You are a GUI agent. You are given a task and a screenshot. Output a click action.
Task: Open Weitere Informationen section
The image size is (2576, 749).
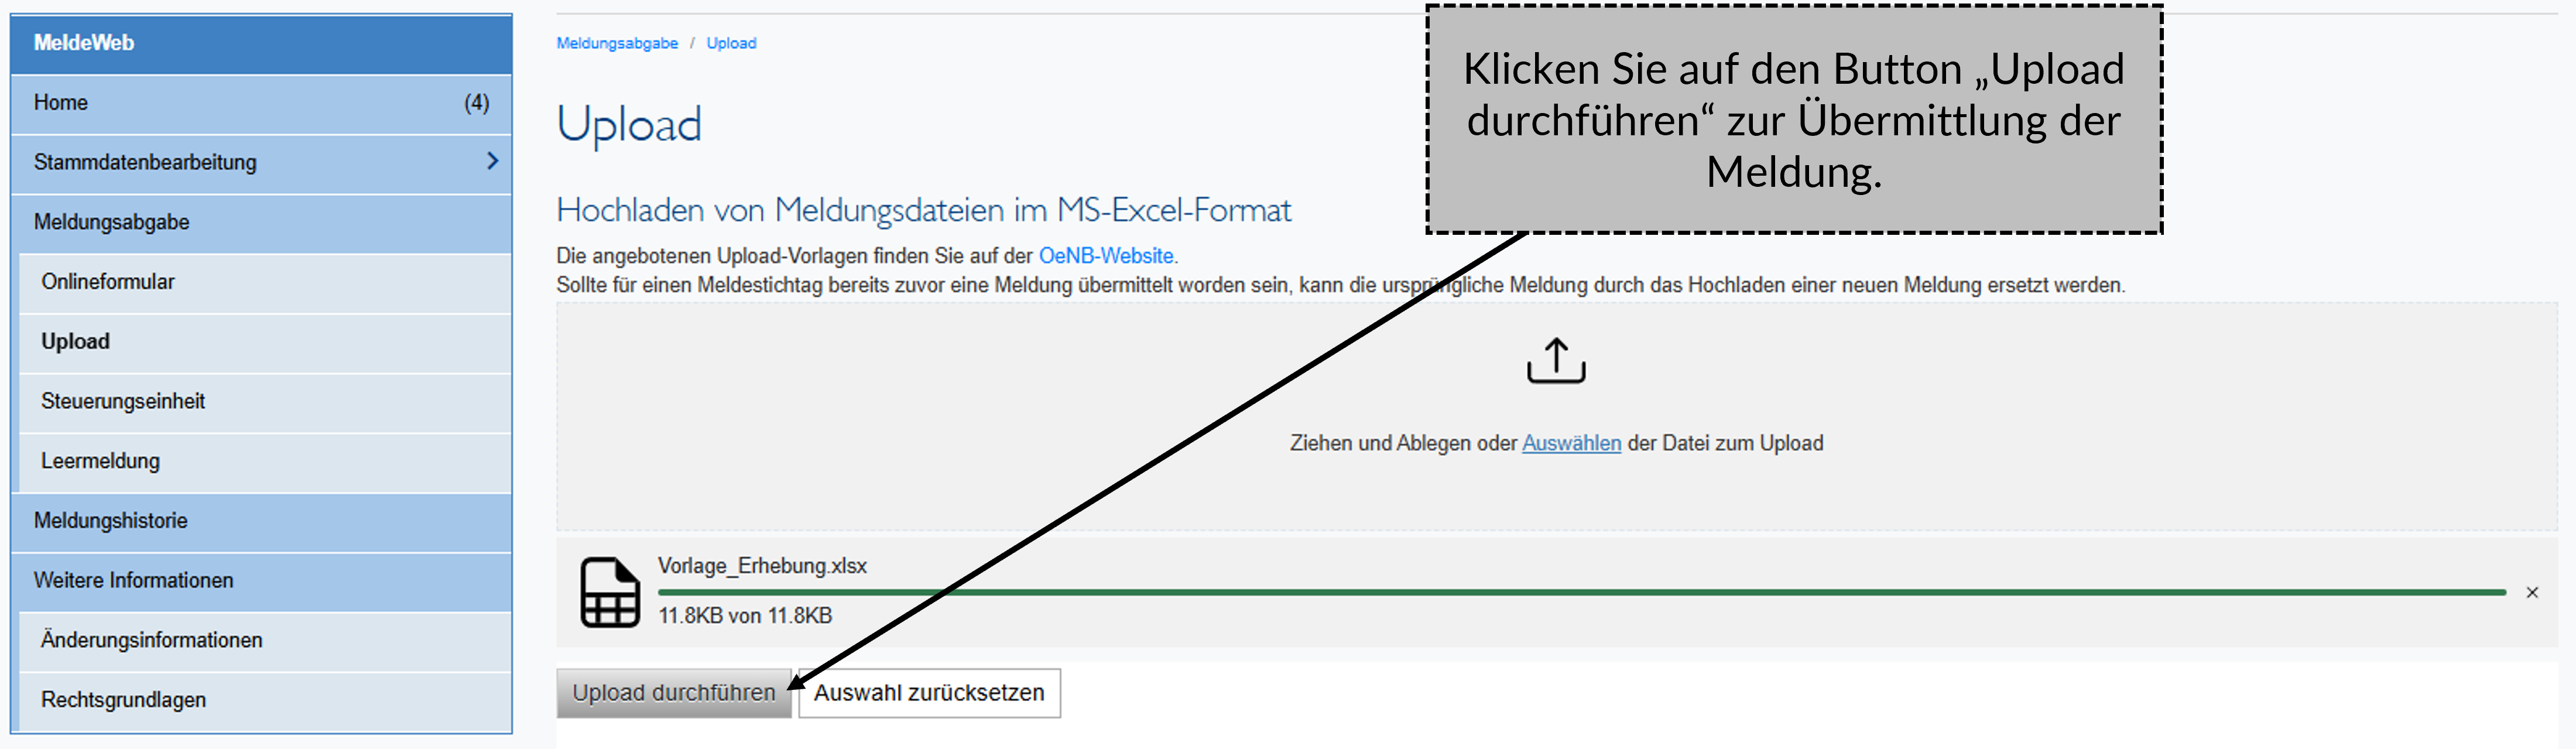coord(133,581)
